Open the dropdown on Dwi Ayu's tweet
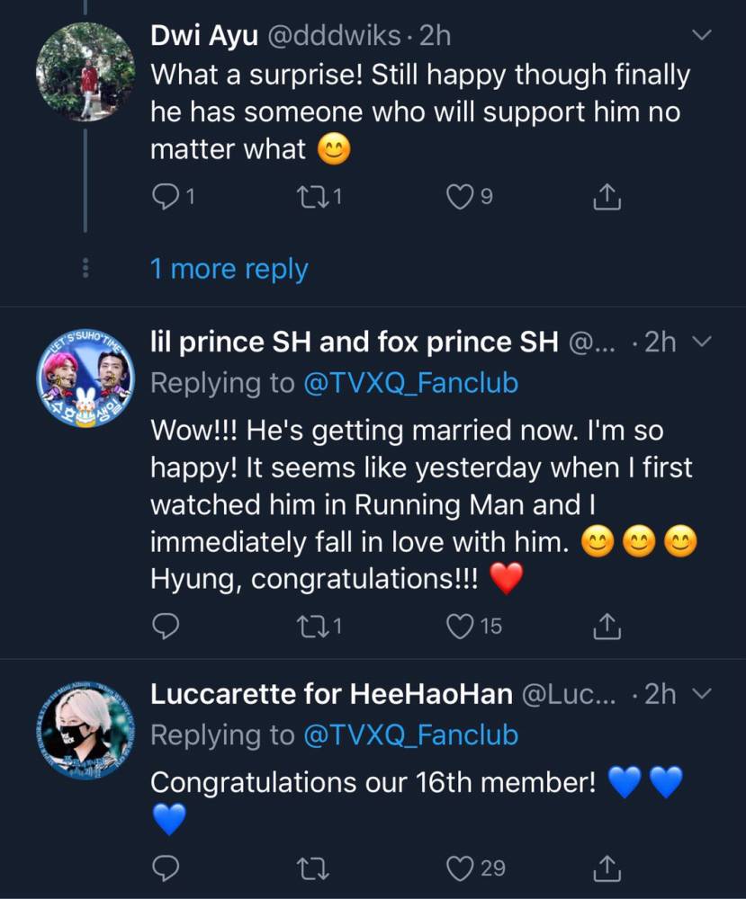The image size is (746, 899). point(702,36)
